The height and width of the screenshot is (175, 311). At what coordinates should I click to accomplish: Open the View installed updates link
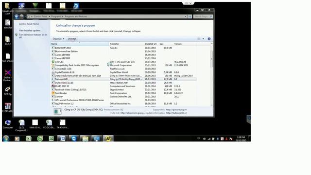click(30, 31)
